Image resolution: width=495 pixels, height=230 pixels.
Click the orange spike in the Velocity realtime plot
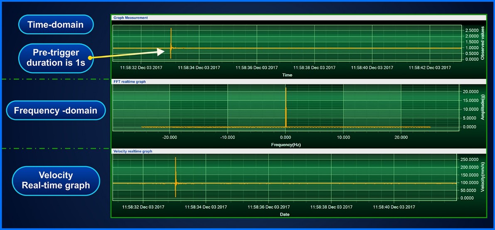175,177
